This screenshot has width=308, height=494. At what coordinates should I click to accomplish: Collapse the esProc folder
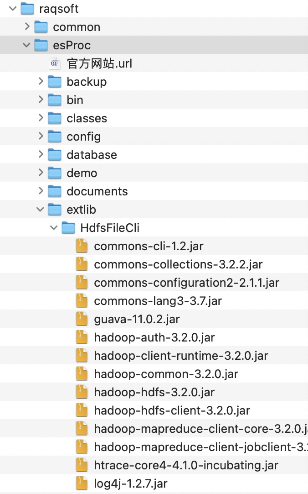tap(27, 45)
